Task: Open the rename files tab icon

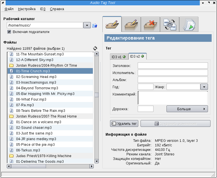Action: coord(170,25)
